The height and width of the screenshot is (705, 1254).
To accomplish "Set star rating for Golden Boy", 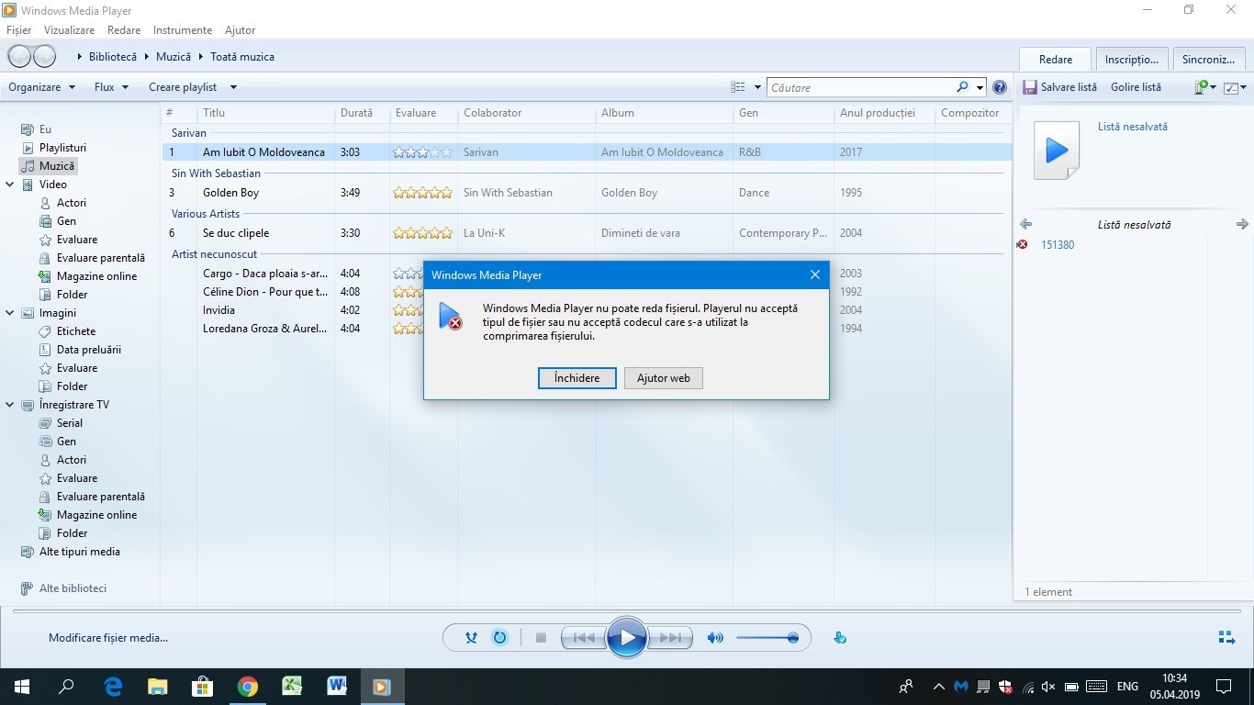I will click(422, 193).
